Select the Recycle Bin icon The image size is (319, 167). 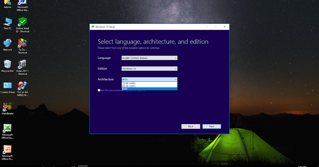click(x=8, y=66)
